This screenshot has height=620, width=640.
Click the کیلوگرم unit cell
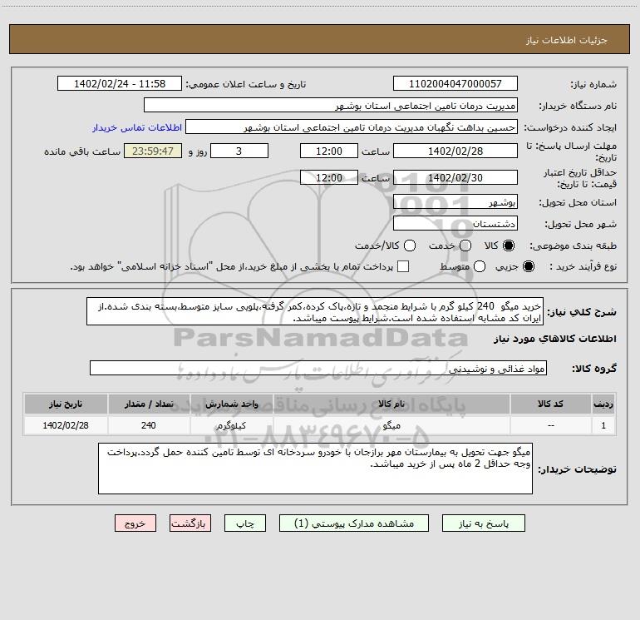231,425
